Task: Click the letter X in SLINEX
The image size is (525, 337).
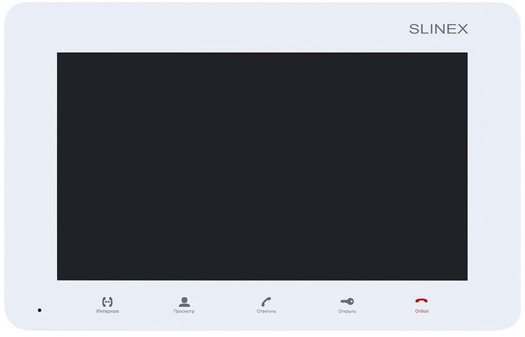Action: 463,29
